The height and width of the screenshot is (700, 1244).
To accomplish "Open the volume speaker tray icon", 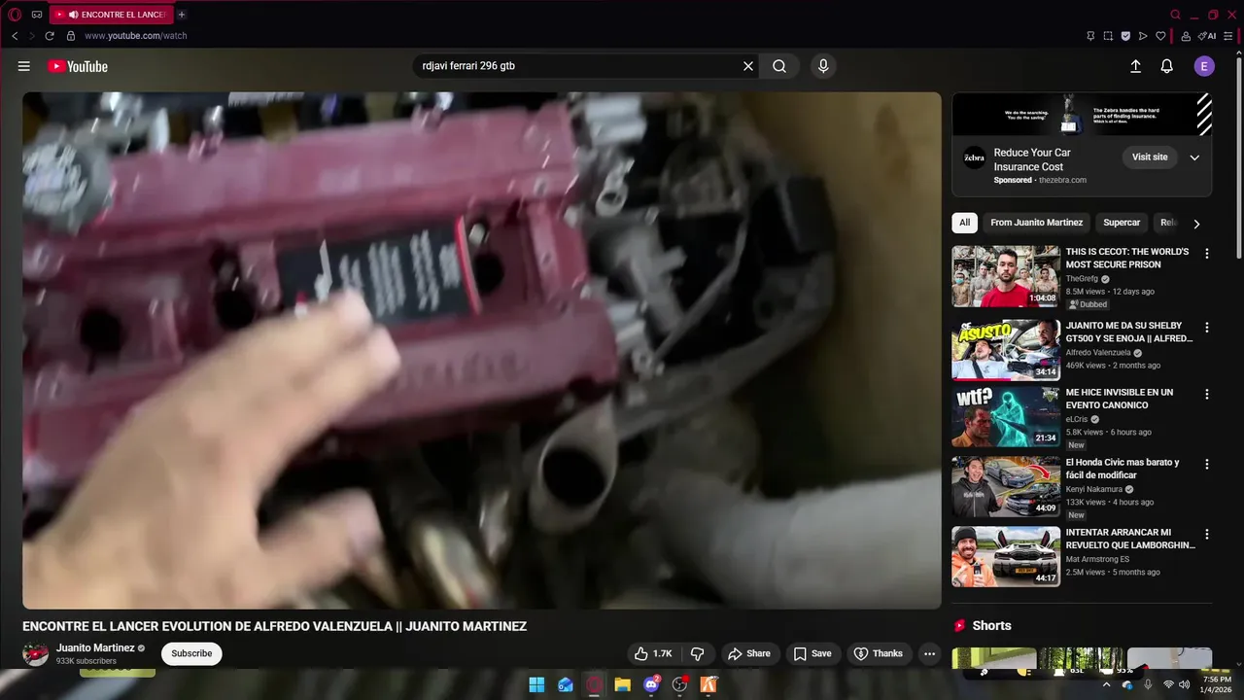I will tap(1184, 684).
